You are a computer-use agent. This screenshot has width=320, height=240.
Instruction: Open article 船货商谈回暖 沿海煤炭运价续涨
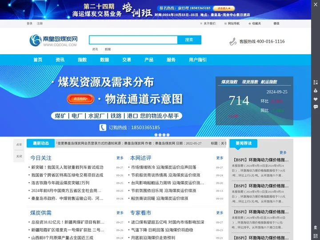[x=160, y=198]
